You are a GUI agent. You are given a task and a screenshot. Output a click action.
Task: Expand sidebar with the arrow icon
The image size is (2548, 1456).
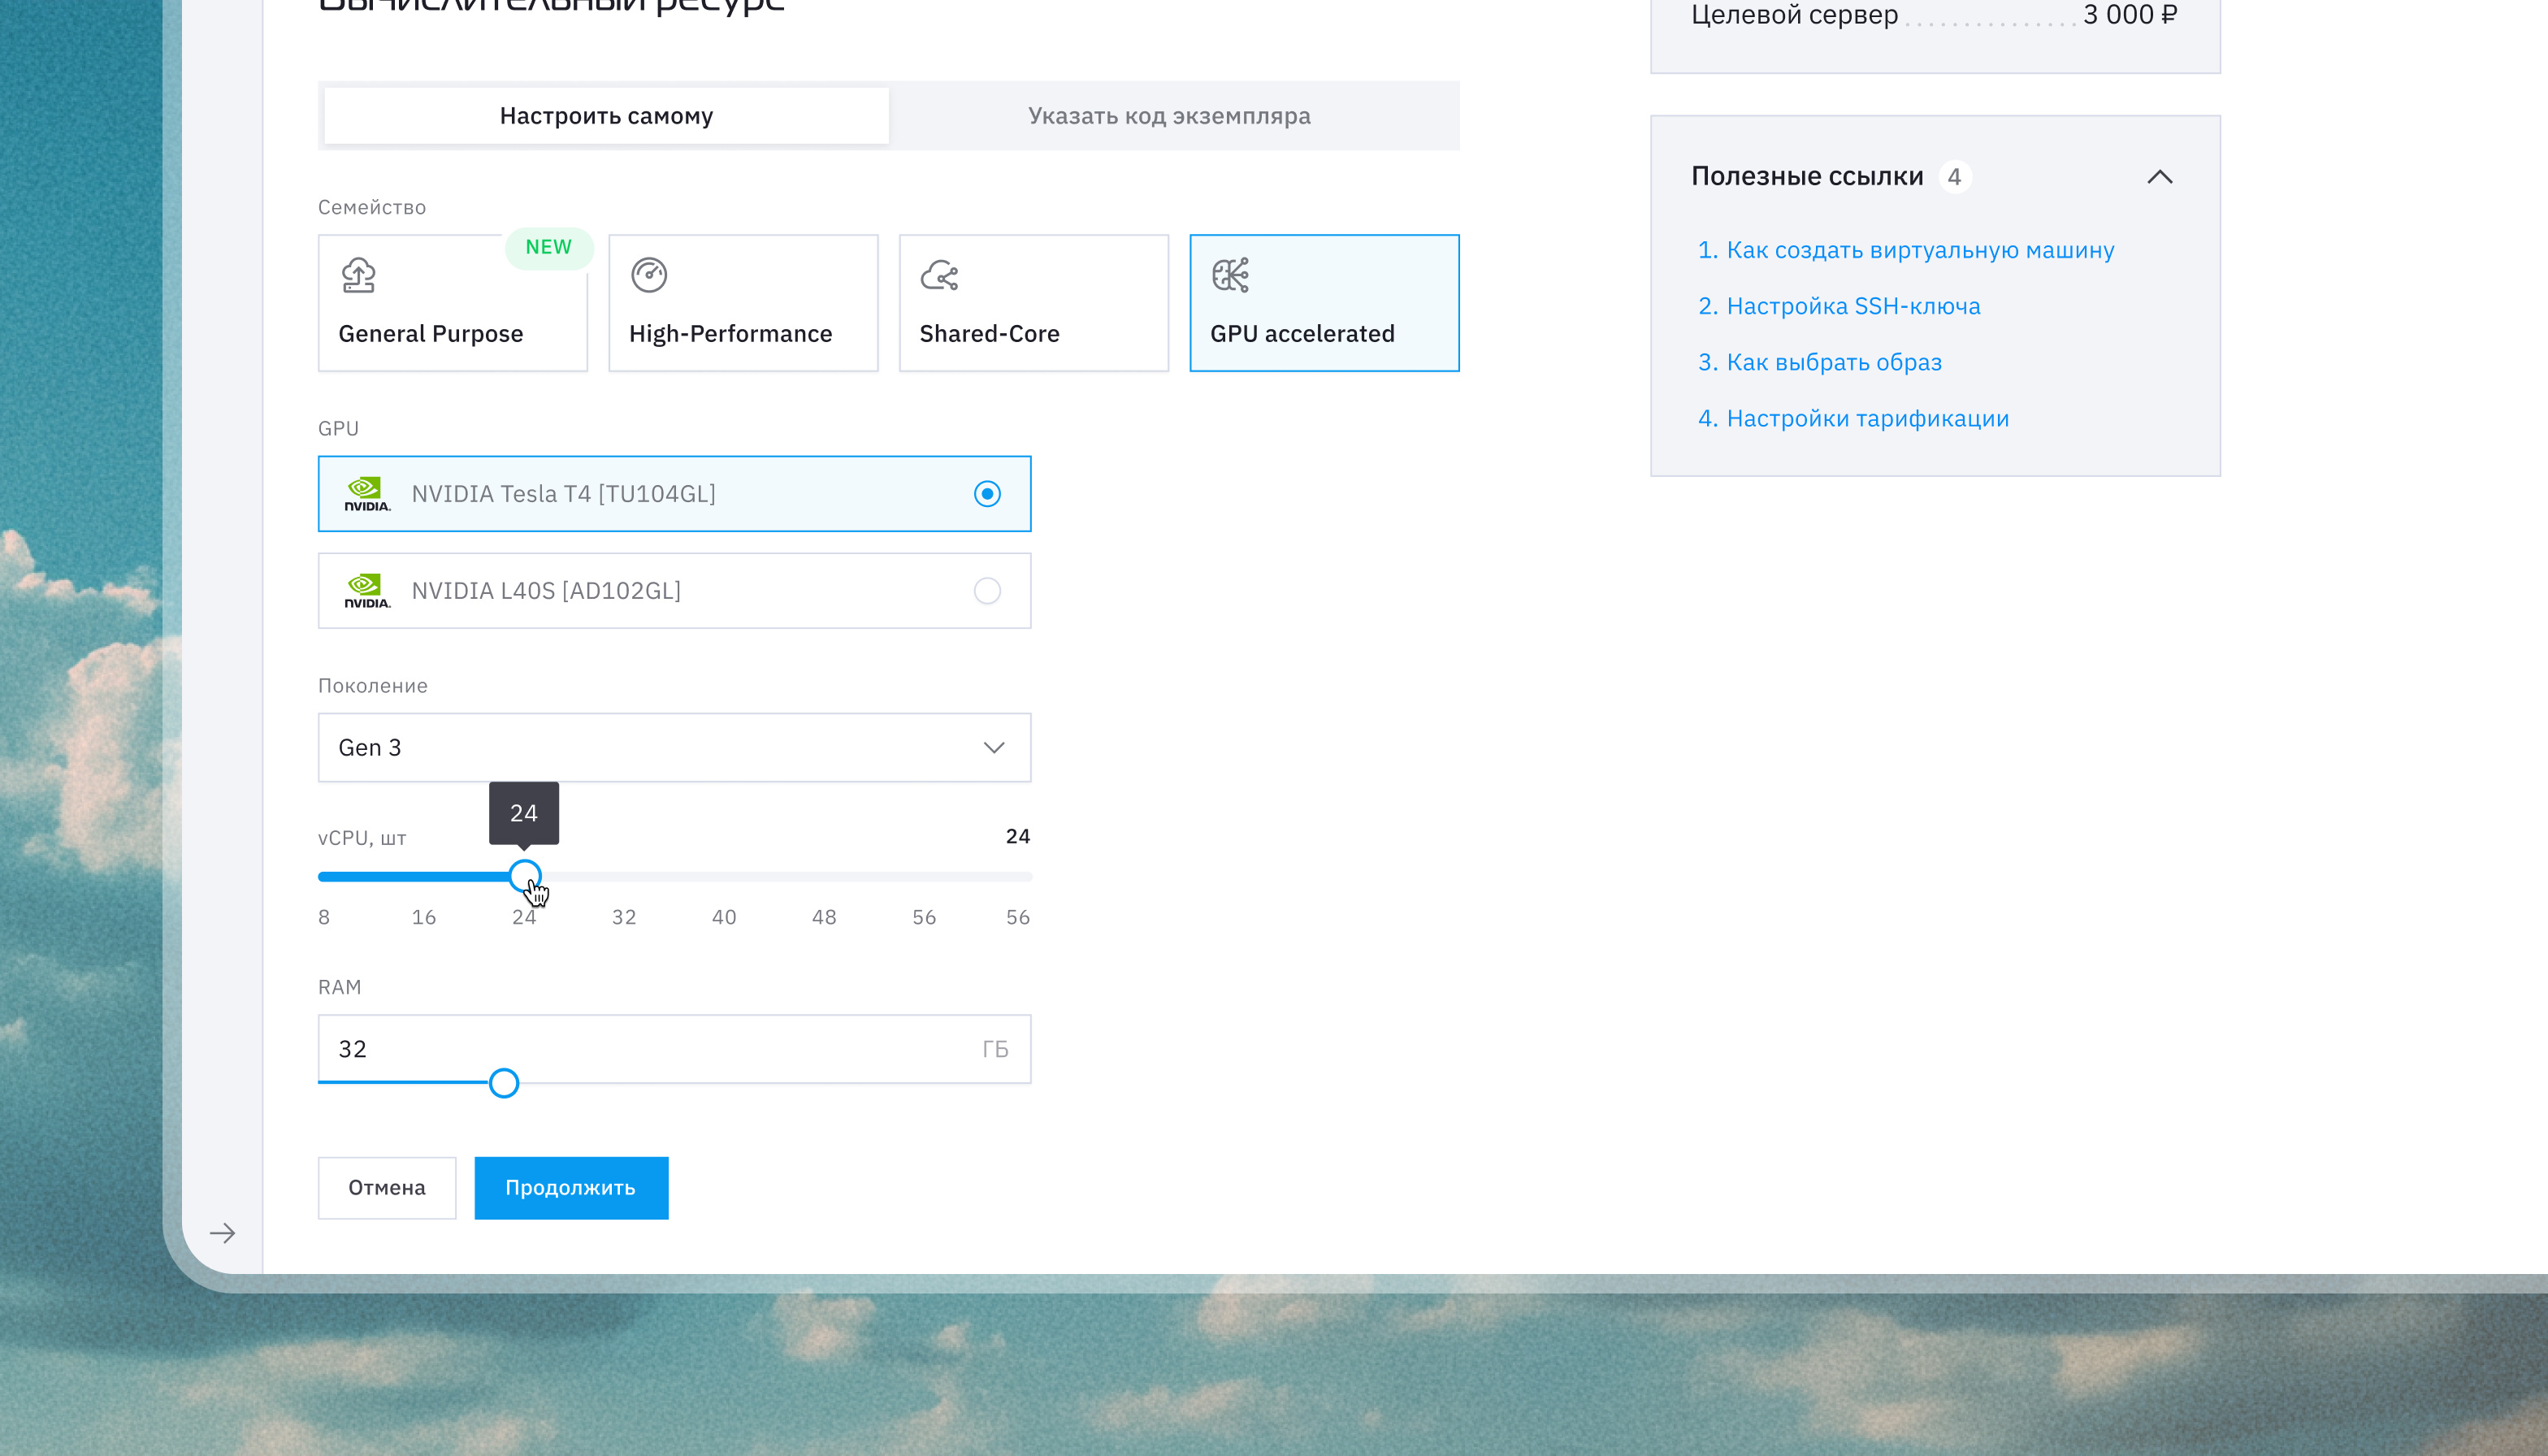point(222,1233)
